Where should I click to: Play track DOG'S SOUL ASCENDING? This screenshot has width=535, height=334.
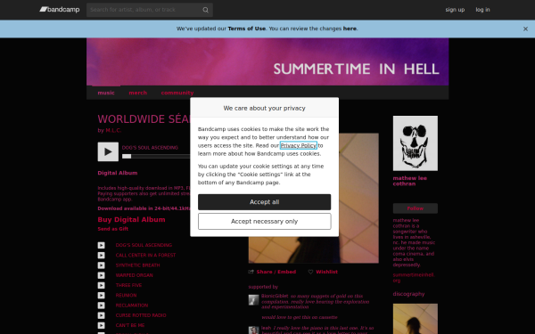click(x=102, y=245)
